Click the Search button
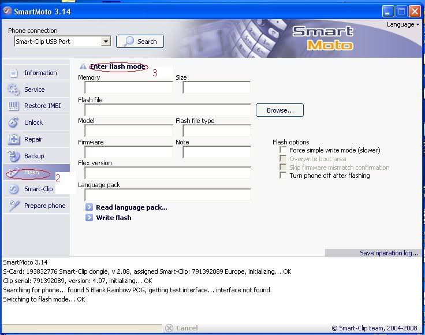The image size is (425, 335). coord(140,41)
